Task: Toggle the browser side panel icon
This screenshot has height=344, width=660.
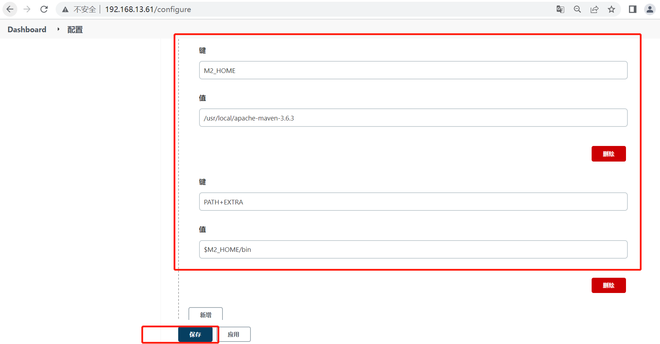Action: [x=632, y=9]
